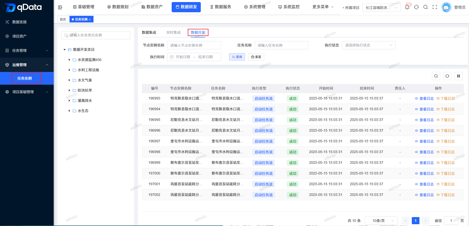The image size is (469, 226).
Task: Expand 项目基础管理 sidebar menu
Action: pos(27,92)
